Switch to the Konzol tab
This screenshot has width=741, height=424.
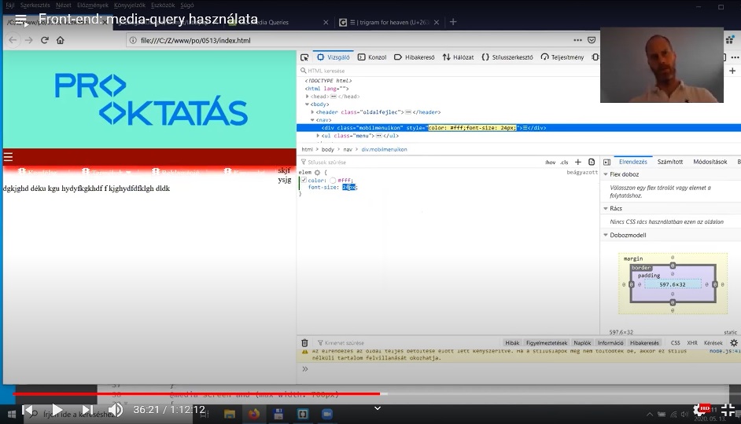point(372,57)
